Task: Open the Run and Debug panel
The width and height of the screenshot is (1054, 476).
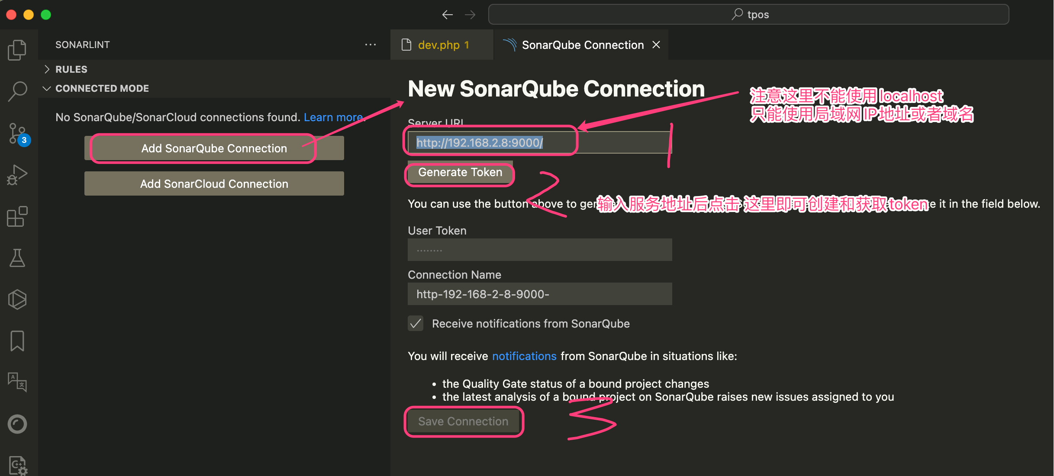Action: [17, 174]
